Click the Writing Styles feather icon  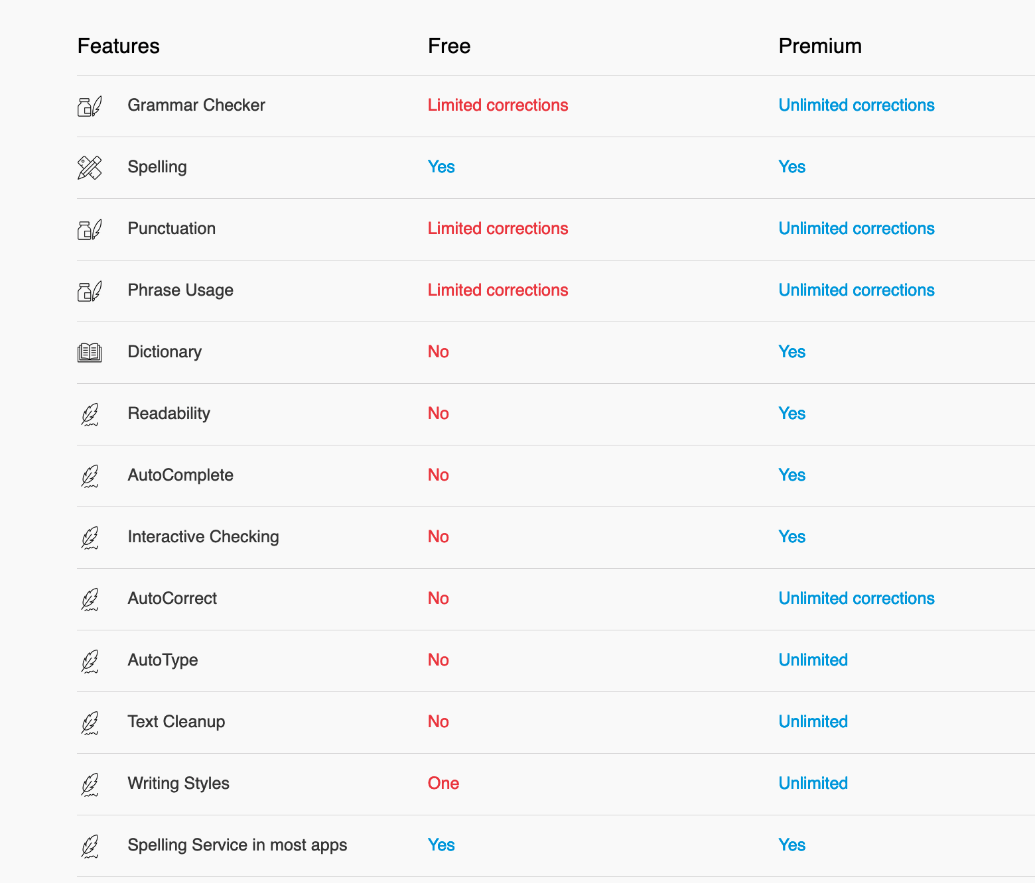coord(90,784)
